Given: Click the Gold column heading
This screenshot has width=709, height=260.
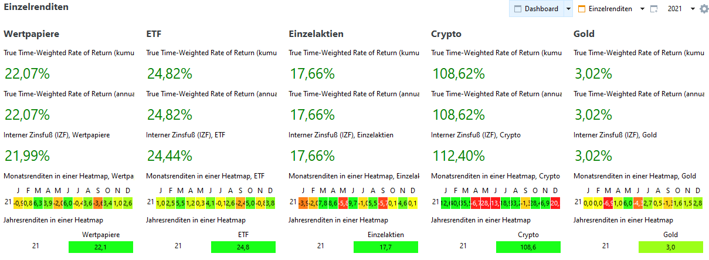Looking at the screenshot, I should 584,34.
